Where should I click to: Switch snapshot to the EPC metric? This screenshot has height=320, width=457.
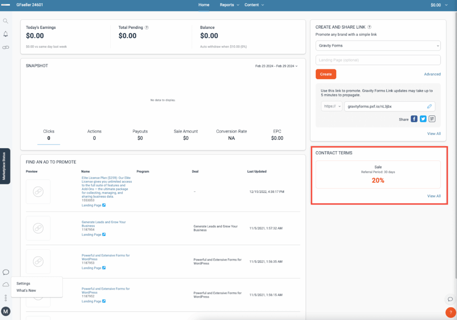(x=277, y=135)
